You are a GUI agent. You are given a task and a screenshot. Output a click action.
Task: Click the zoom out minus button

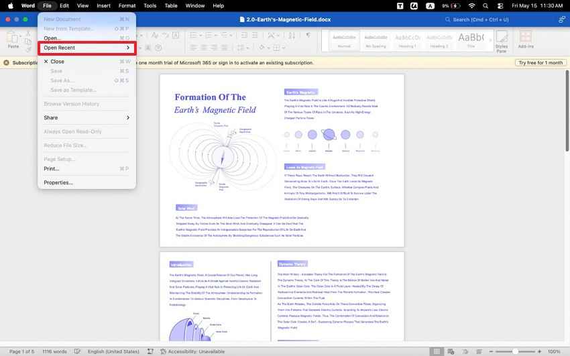491,351
